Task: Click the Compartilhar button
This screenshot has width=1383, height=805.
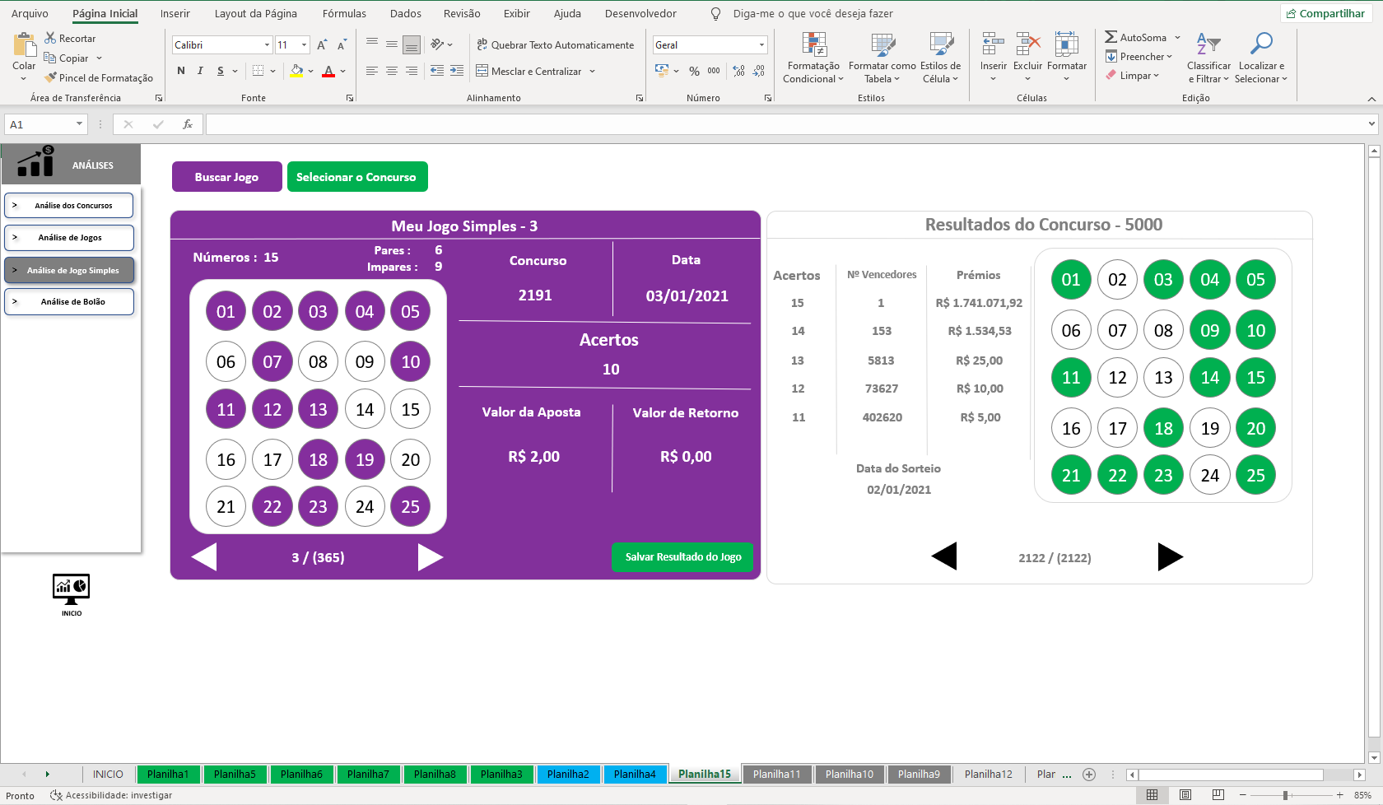Action: 1325,13
